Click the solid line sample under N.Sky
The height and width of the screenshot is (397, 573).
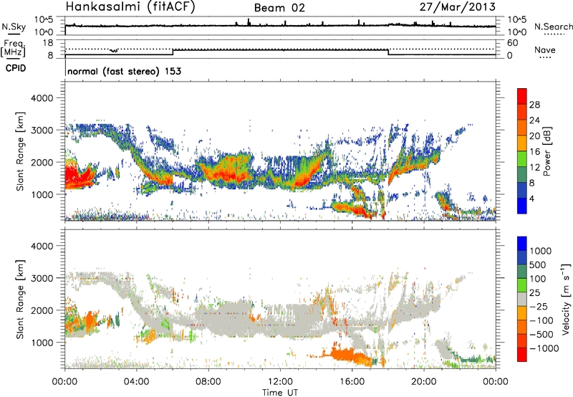tap(14, 34)
